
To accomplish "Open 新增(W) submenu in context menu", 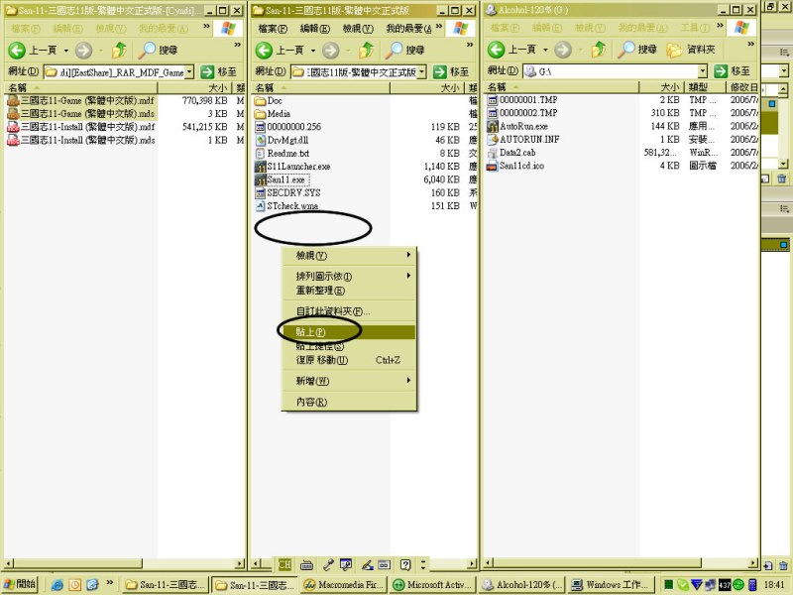I will point(349,381).
